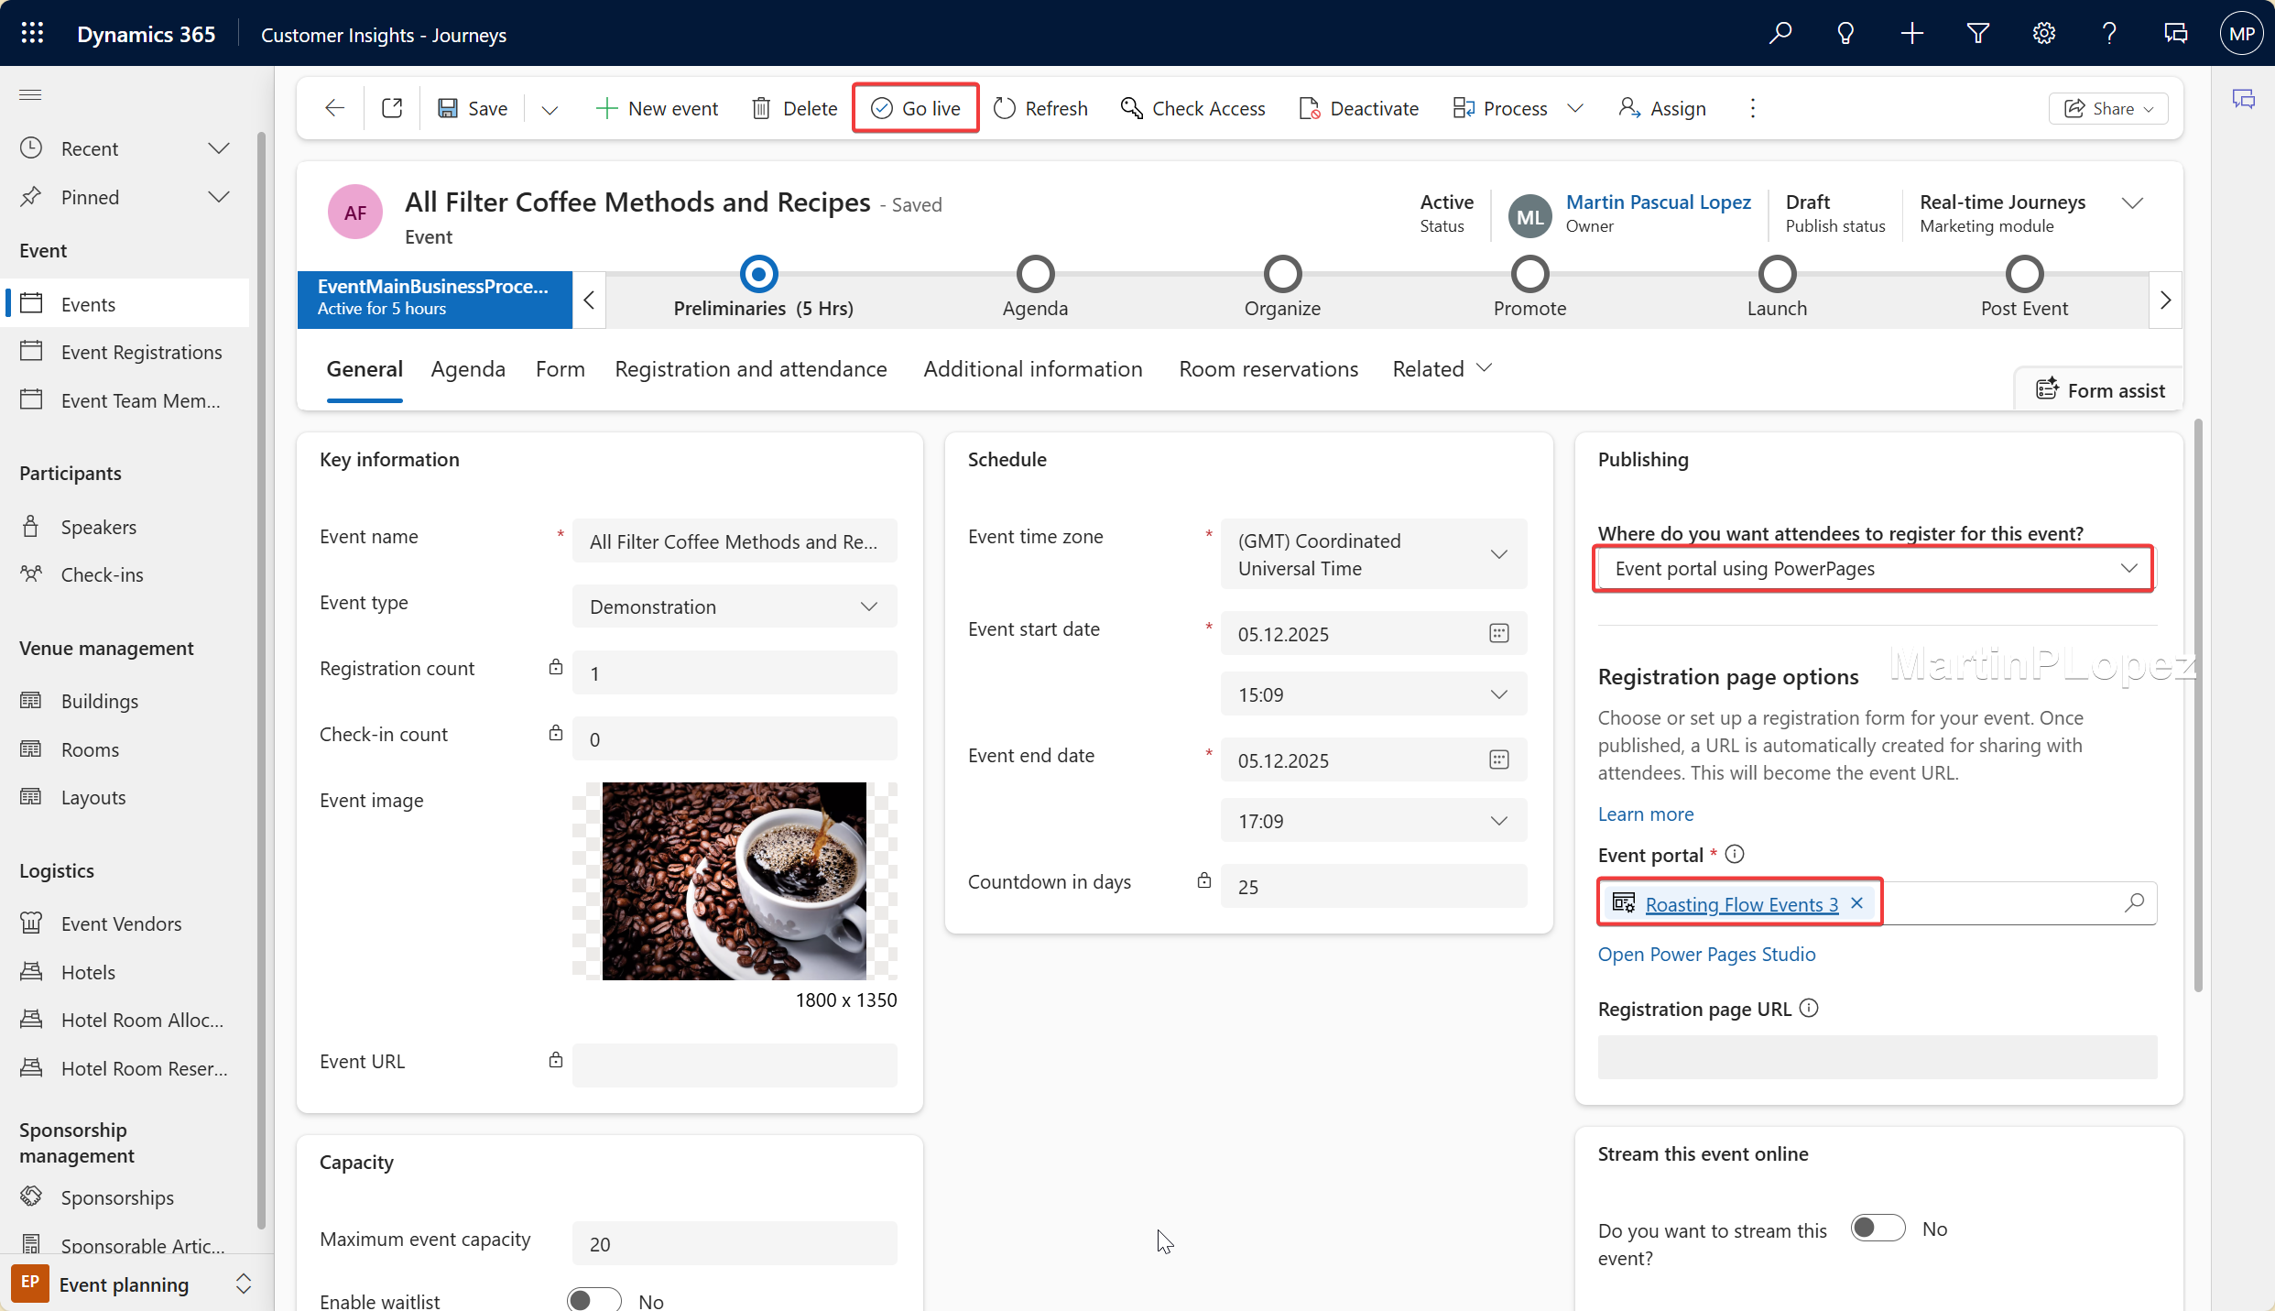Switch to the Agenda tab
The width and height of the screenshot is (2275, 1311).
pyautogui.click(x=468, y=368)
